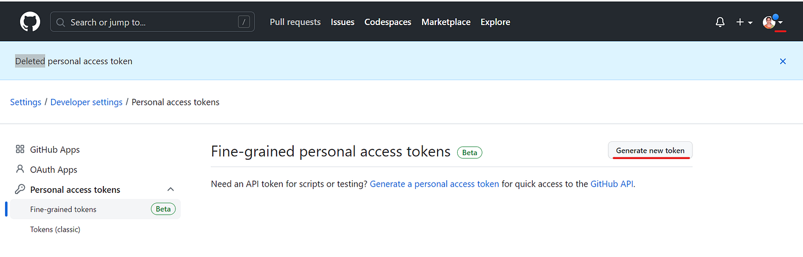This screenshot has width=803, height=257.
Task: Click the plus create-new icon
Action: coord(740,22)
